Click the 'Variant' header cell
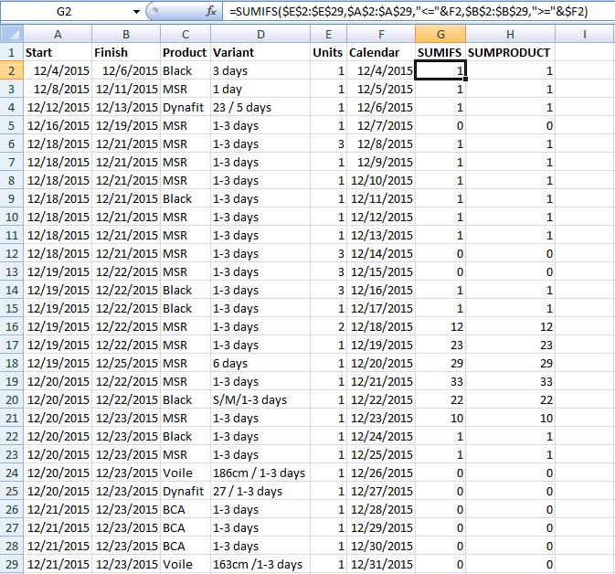 (260, 52)
